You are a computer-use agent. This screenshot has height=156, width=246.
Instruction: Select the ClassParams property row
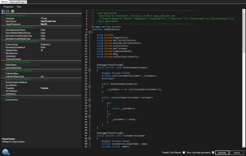41,65
